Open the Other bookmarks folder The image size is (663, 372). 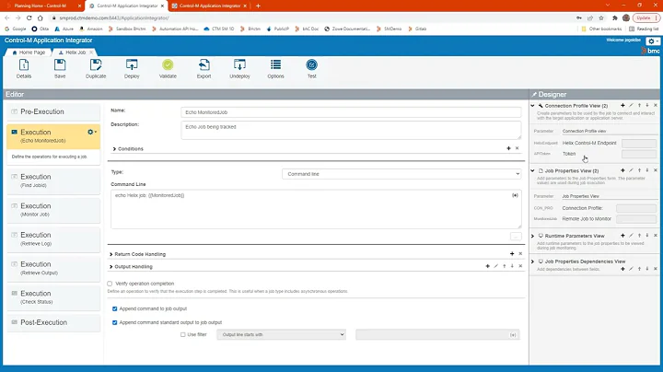pyautogui.click(x=601, y=29)
